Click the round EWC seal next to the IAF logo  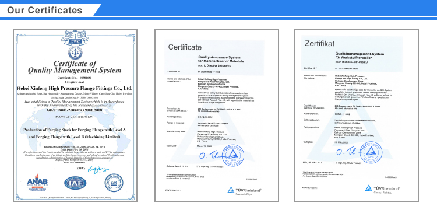coord(114,183)
